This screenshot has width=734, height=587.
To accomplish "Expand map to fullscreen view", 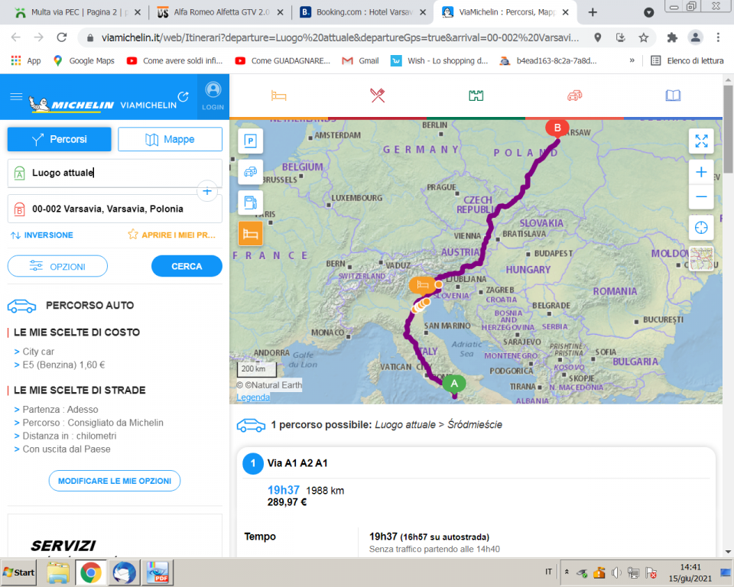I will (x=701, y=141).
